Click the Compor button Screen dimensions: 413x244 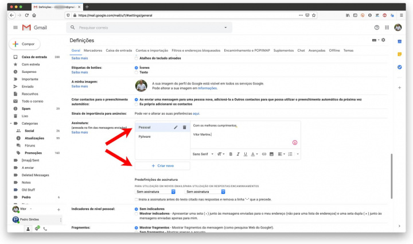[x=23, y=44]
